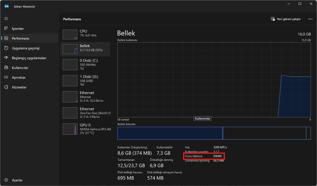Click the DIMM Form faktörü value
Viewport: 317px width, 186px height.
pos(217,156)
